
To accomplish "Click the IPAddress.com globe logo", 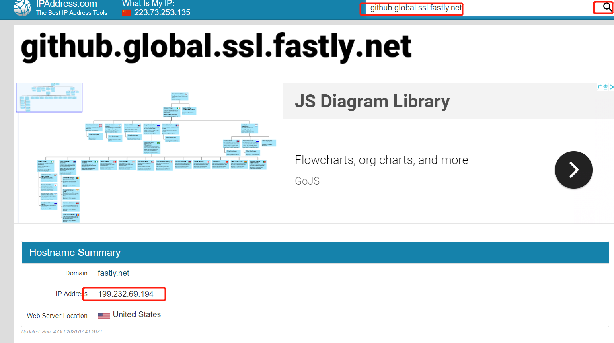I will coord(22,8).
